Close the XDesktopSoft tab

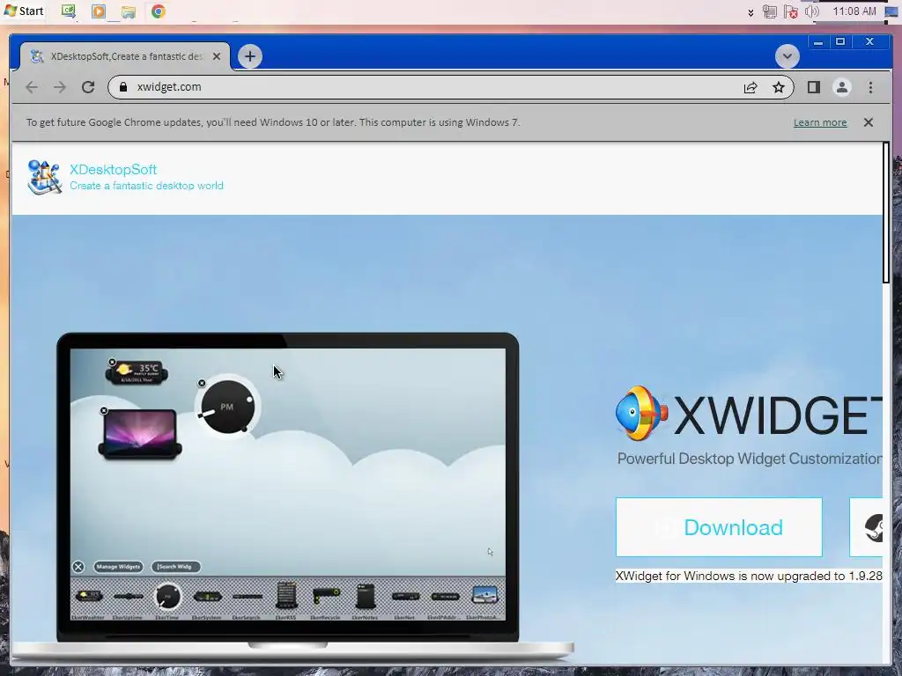coord(217,56)
